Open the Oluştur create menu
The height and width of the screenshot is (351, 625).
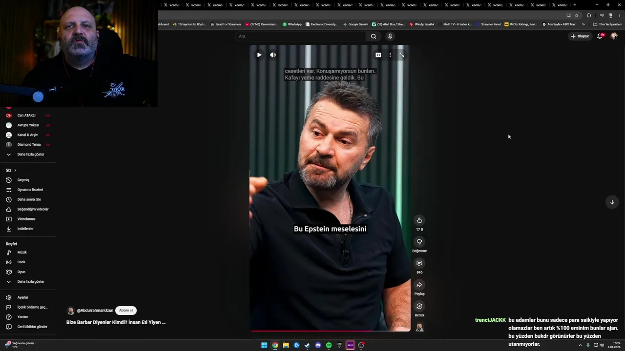pyautogui.click(x=580, y=36)
